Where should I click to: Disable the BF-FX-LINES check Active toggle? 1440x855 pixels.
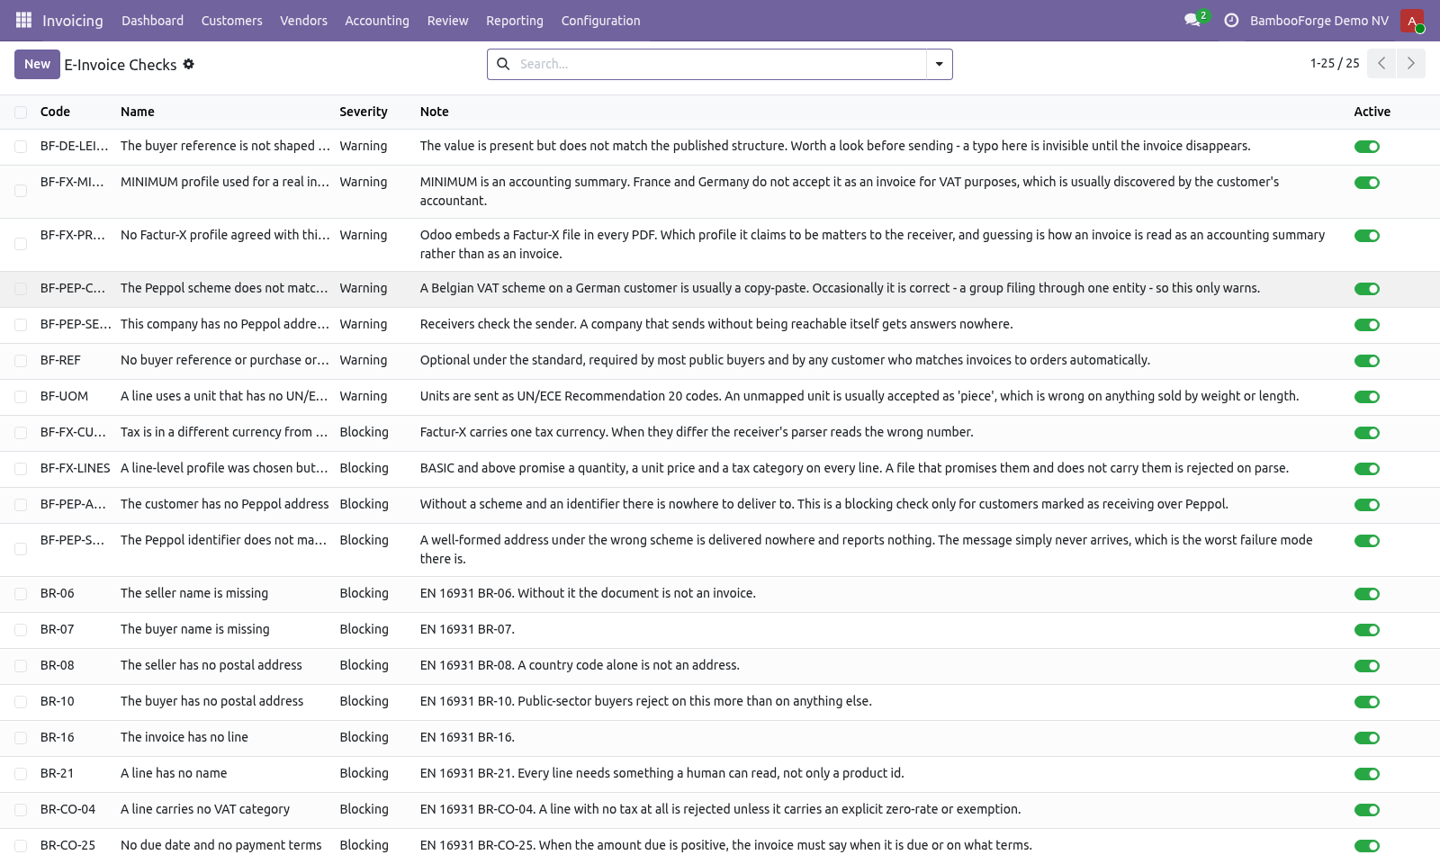[x=1367, y=469]
